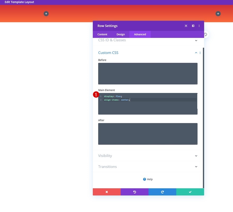Open the Custom CSS three-dot options
The image size is (233, 212).
click(x=200, y=53)
